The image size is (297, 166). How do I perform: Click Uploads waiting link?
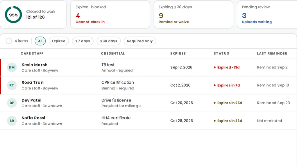(x=257, y=22)
